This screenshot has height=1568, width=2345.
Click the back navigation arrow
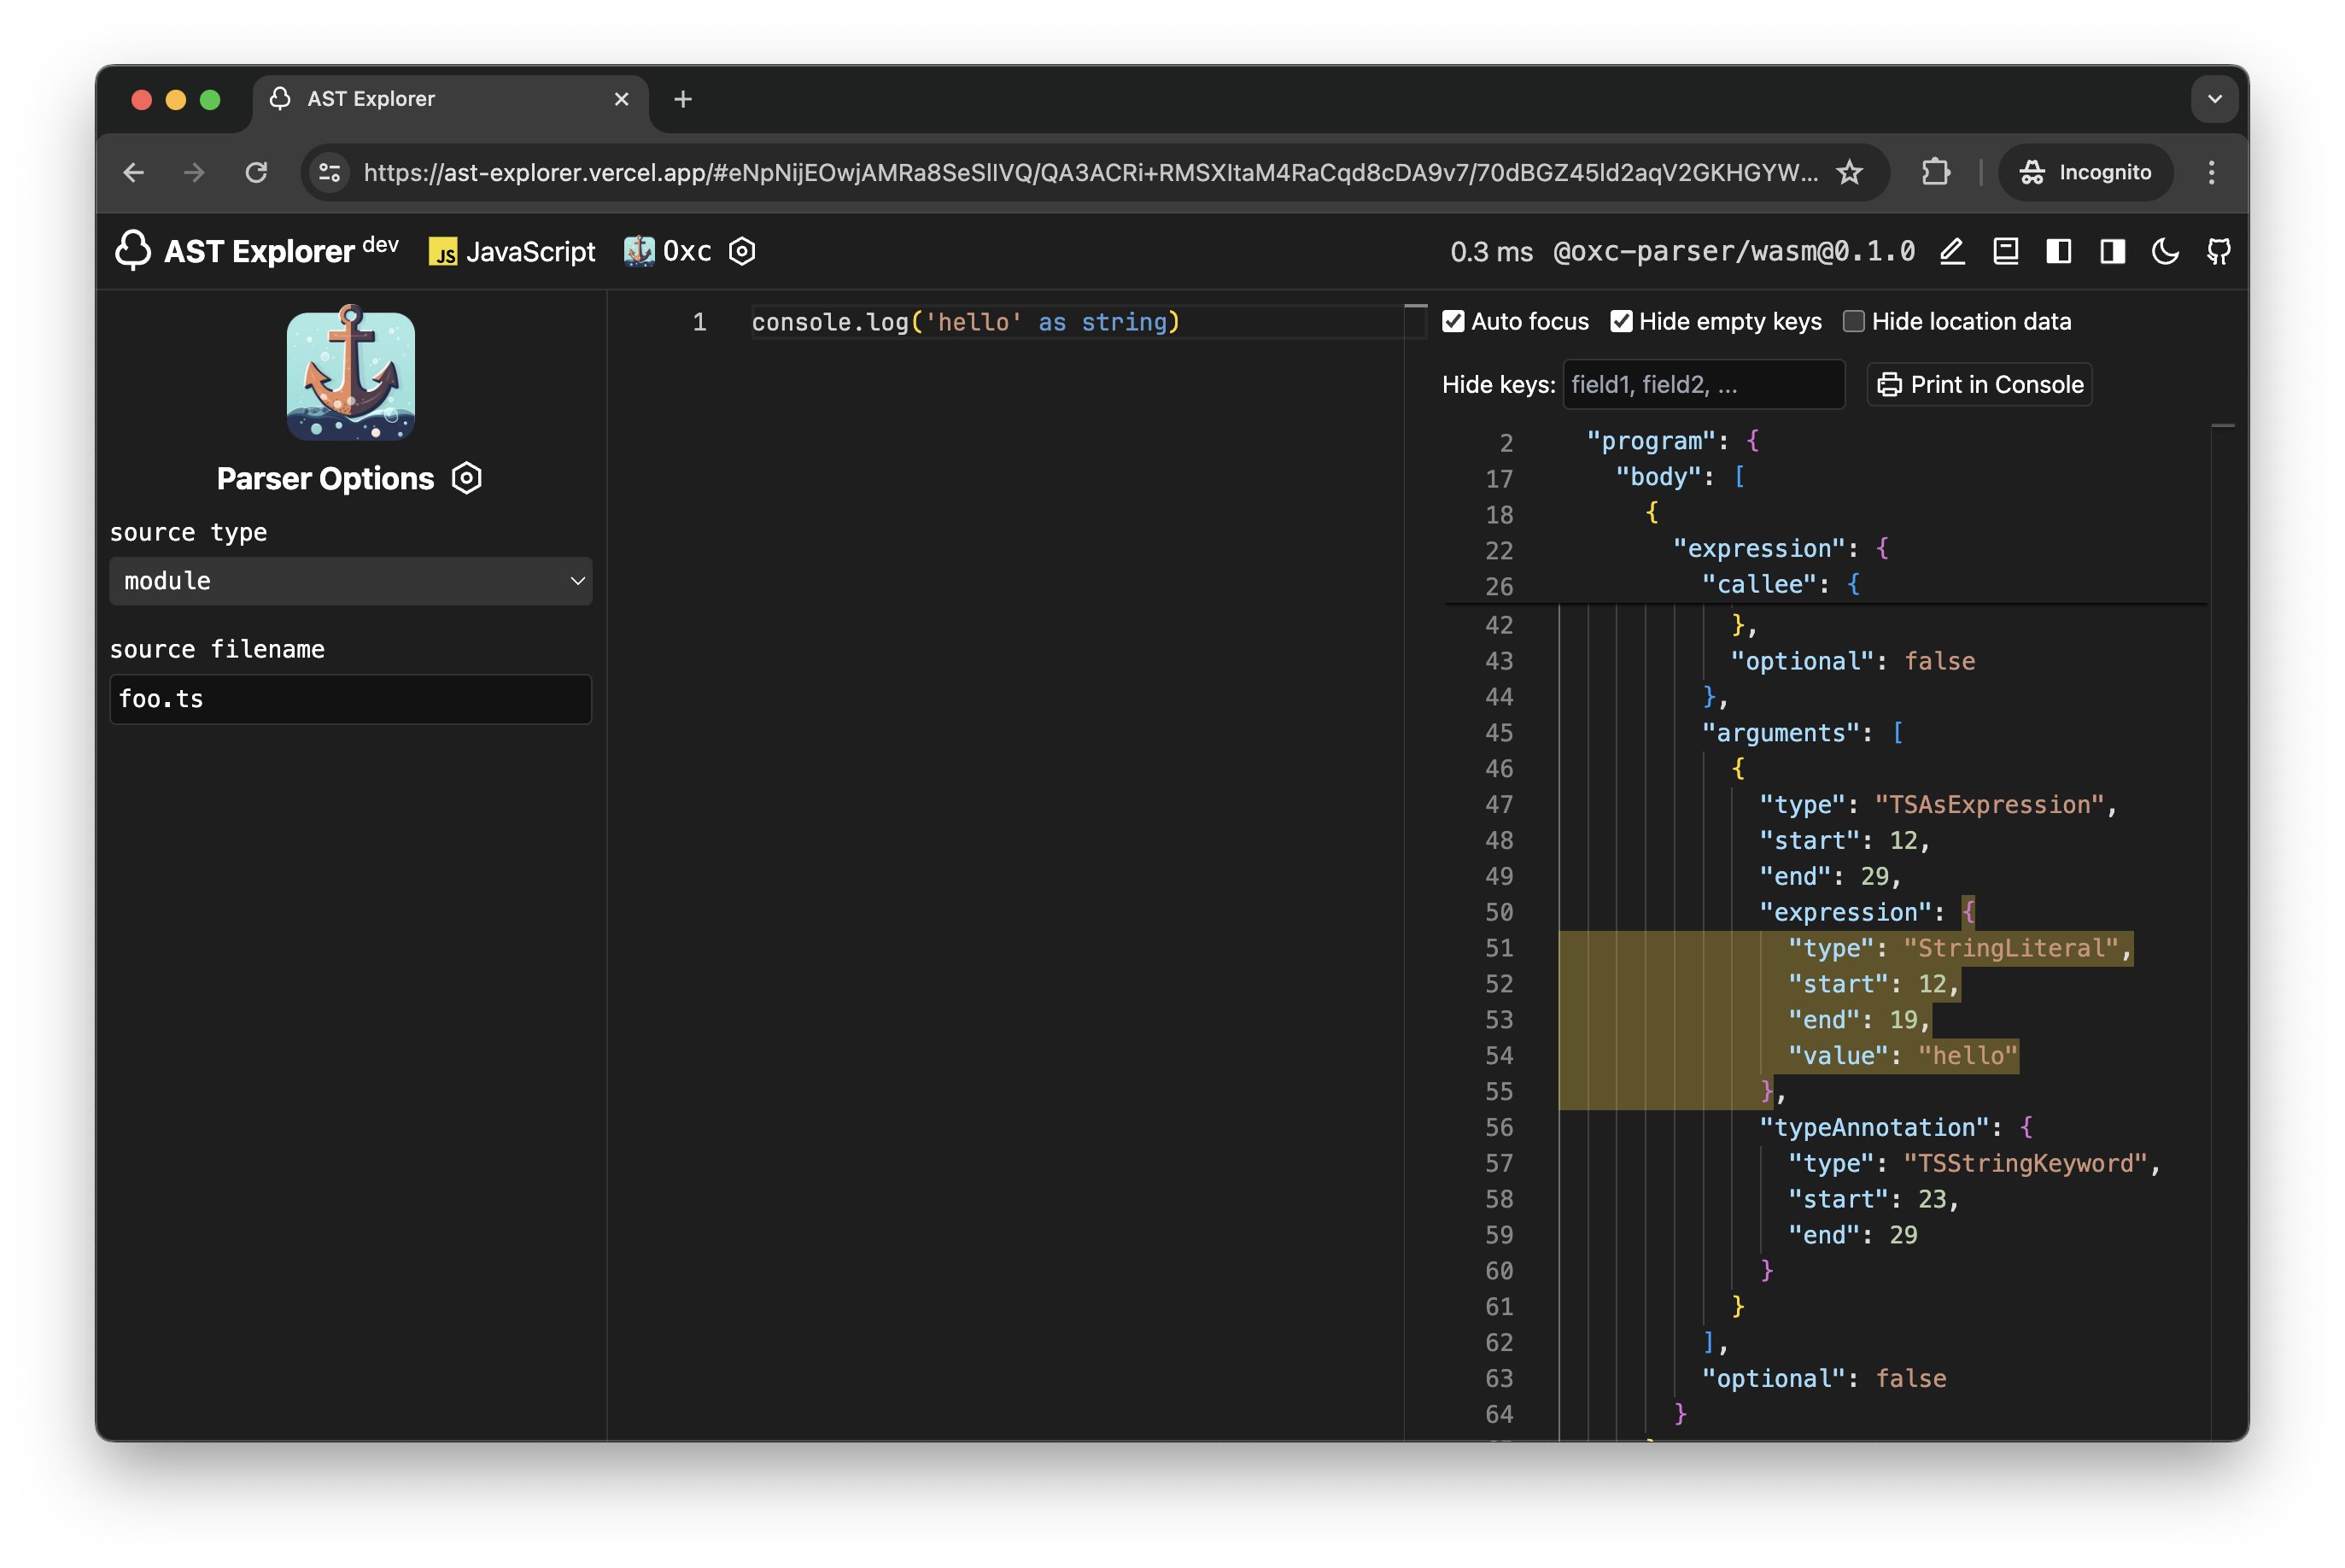(134, 172)
